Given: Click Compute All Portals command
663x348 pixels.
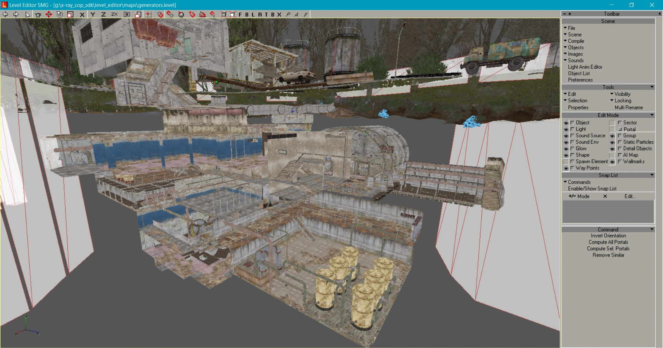Looking at the screenshot, I should tap(608, 242).
